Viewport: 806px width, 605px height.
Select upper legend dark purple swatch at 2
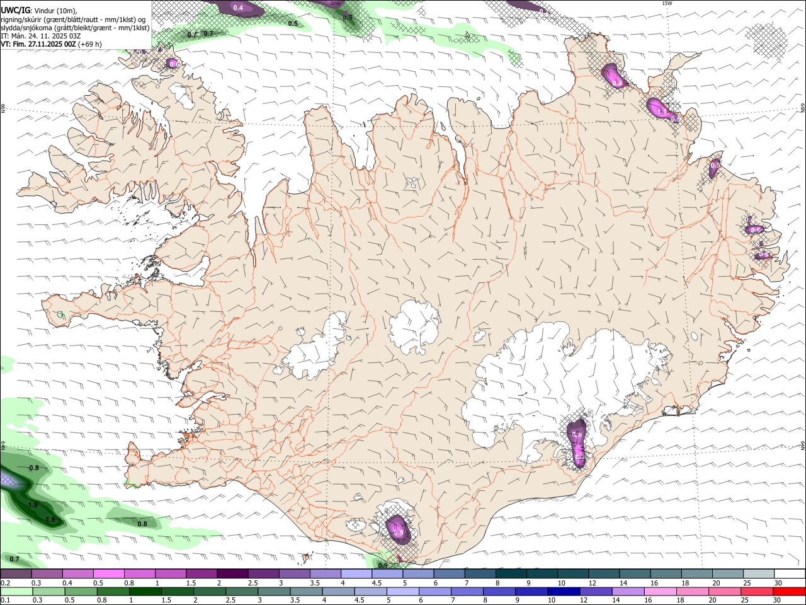click(232, 574)
